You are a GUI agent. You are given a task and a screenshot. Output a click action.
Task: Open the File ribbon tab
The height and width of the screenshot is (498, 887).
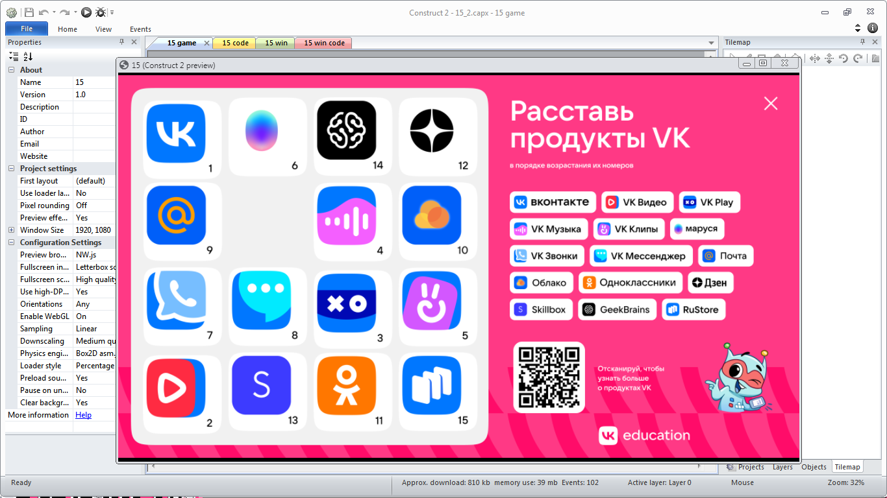pyautogui.click(x=27, y=29)
